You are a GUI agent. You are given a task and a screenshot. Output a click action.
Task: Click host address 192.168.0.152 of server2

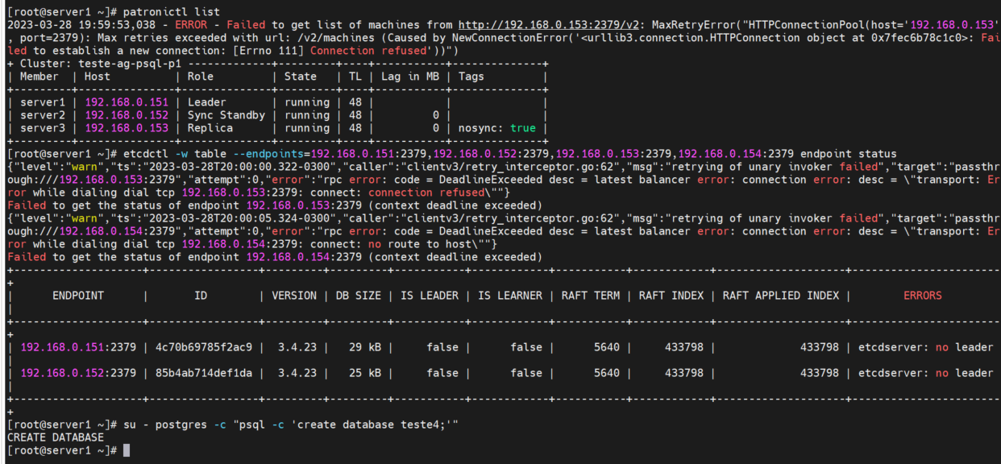(x=127, y=114)
